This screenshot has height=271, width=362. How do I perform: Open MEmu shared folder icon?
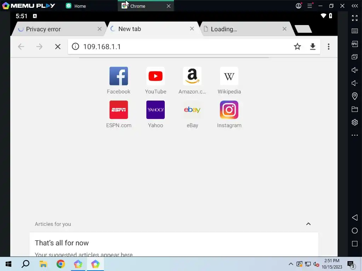[x=355, y=109]
